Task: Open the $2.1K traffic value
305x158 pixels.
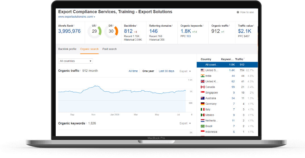Action: (245, 31)
